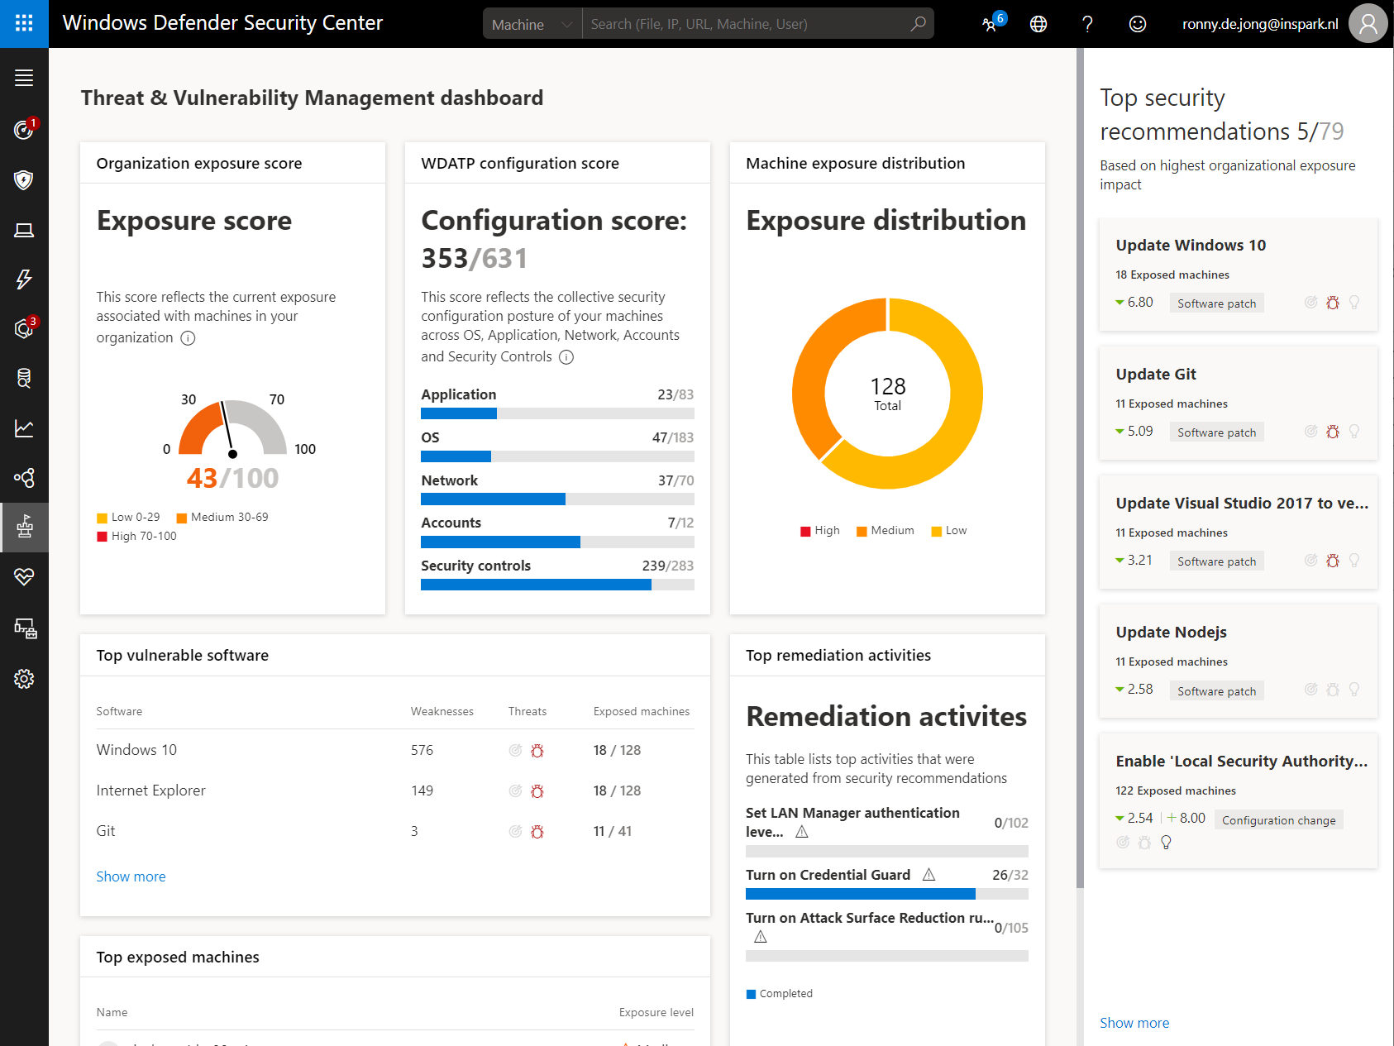The height and width of the screenshot is (1046, 1394).
Task: Click the user account avatar
Action: click(1368, 24)
